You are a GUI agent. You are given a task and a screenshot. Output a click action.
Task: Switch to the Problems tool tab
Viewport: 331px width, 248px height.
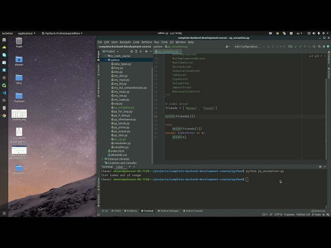pos(131,211)
